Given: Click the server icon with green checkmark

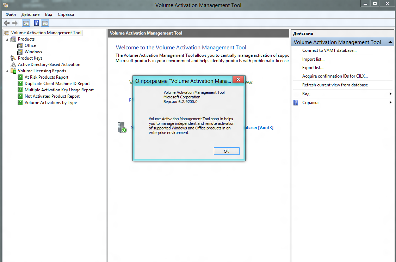Looking at the screenshot, I should (122, 127).
